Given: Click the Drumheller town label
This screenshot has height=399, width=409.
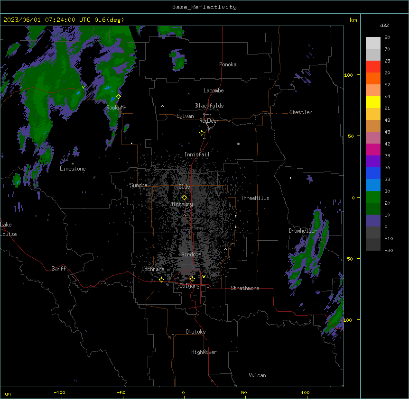Looking at the screenshot, I should point(303,231).
